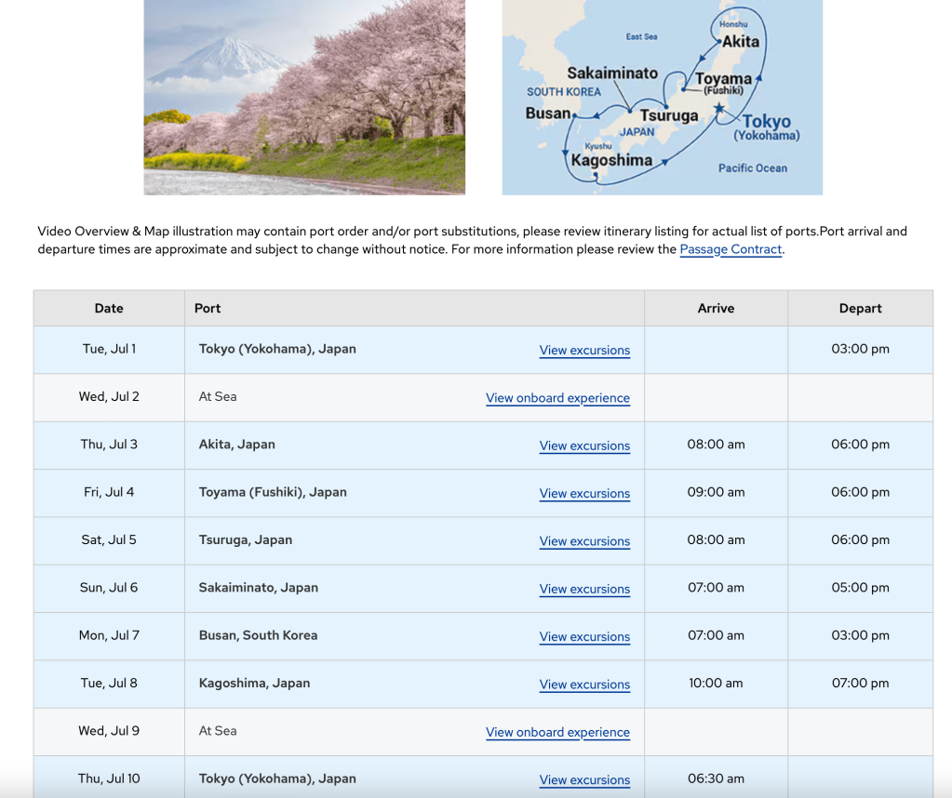Click the Date column header
952x798 pixels.
click(109, 308)
